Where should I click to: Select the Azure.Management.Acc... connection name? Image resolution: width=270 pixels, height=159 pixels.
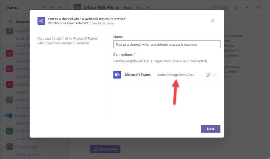[176, 75]
